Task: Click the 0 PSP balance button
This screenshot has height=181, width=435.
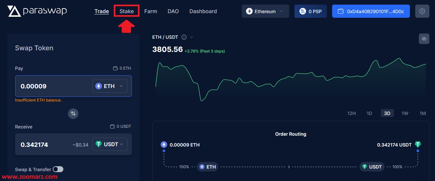Action: pyautogui.click(x=311, y=11)
